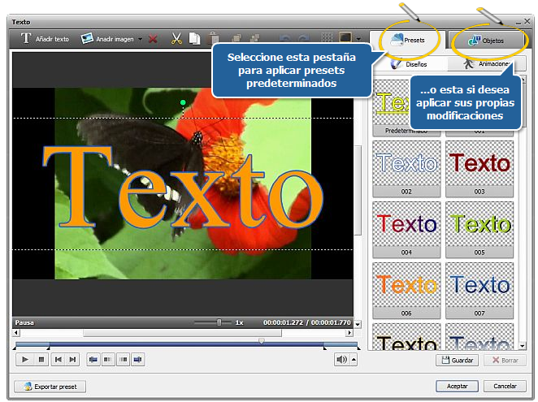This screenshot has height=402, width=538.
Task: Switch to the Presets tab
Action: pos(407,39)
